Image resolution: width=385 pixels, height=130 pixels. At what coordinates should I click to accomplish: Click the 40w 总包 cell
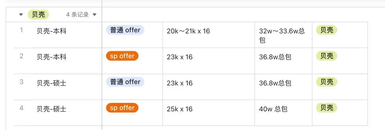pyautogui.click(x=273, y=109)
